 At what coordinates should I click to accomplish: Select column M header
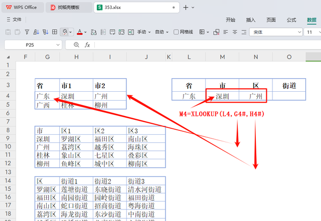(222, 57)
